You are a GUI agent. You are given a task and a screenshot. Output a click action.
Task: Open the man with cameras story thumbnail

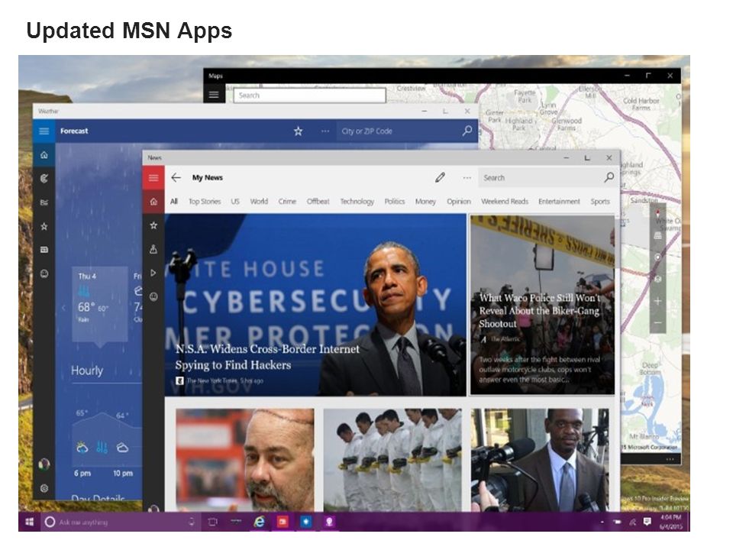point(540,460)
